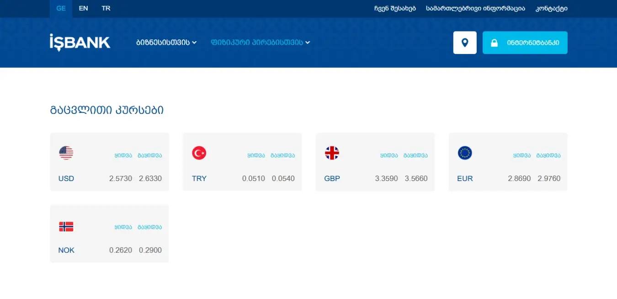Screen dimensions: 617x299
Task: Click the ყიდვა header in the TRY card
Action: pos(256,155)
